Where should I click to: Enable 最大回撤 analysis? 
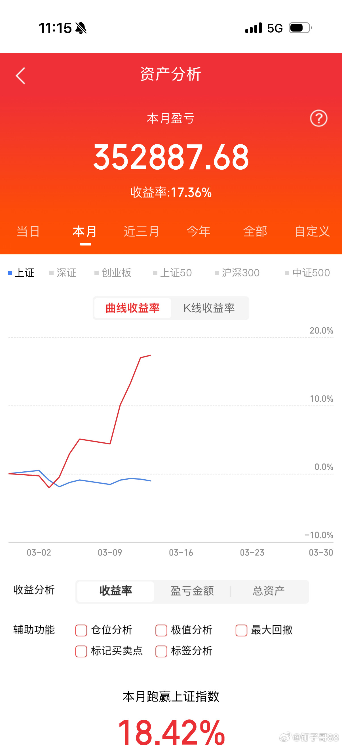coord(241,630)
